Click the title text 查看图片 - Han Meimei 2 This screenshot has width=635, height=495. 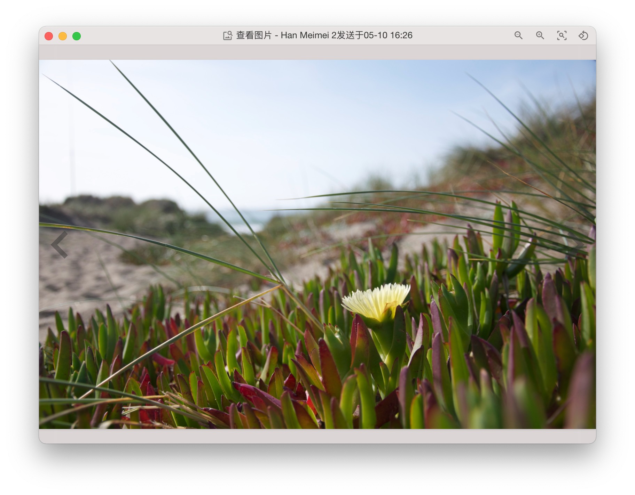(x=286, y=35)
